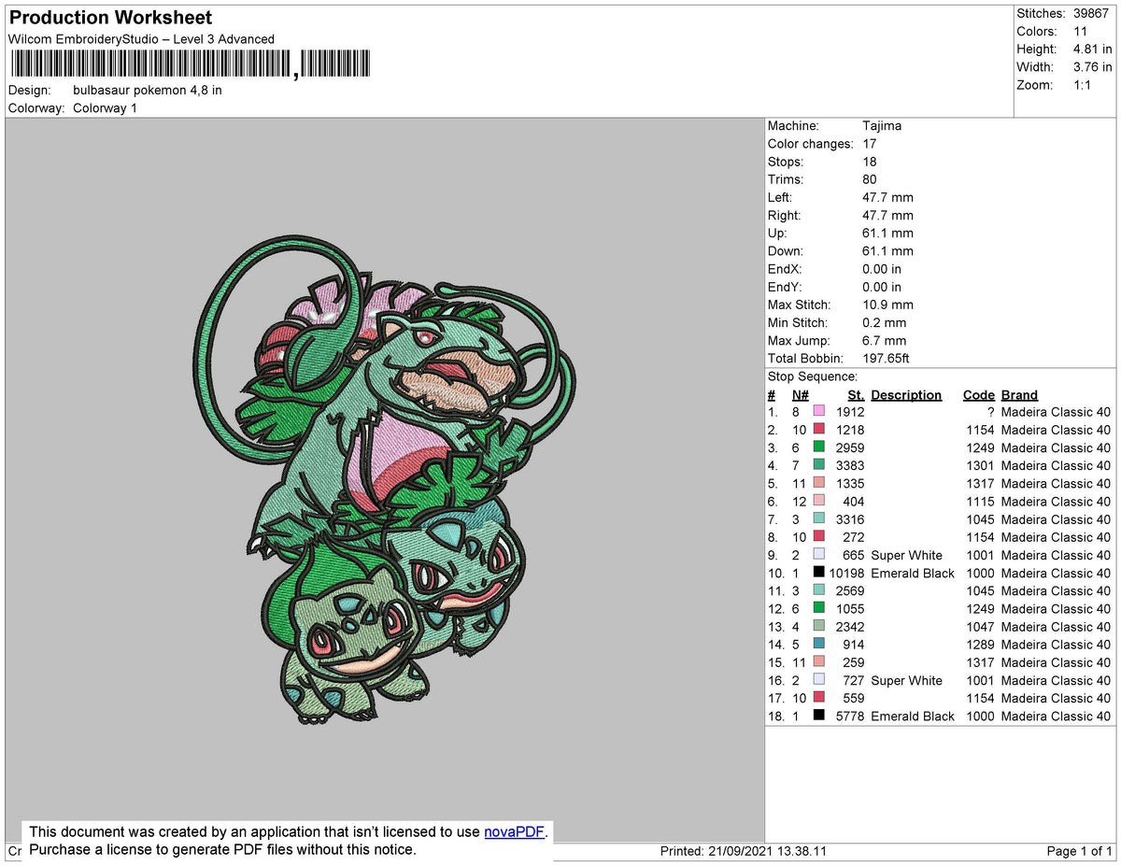This screenshot has width=1121, height=866.
Task: Click the 'Page 1 of 1' footer text
Action: tap(1079, 851)
